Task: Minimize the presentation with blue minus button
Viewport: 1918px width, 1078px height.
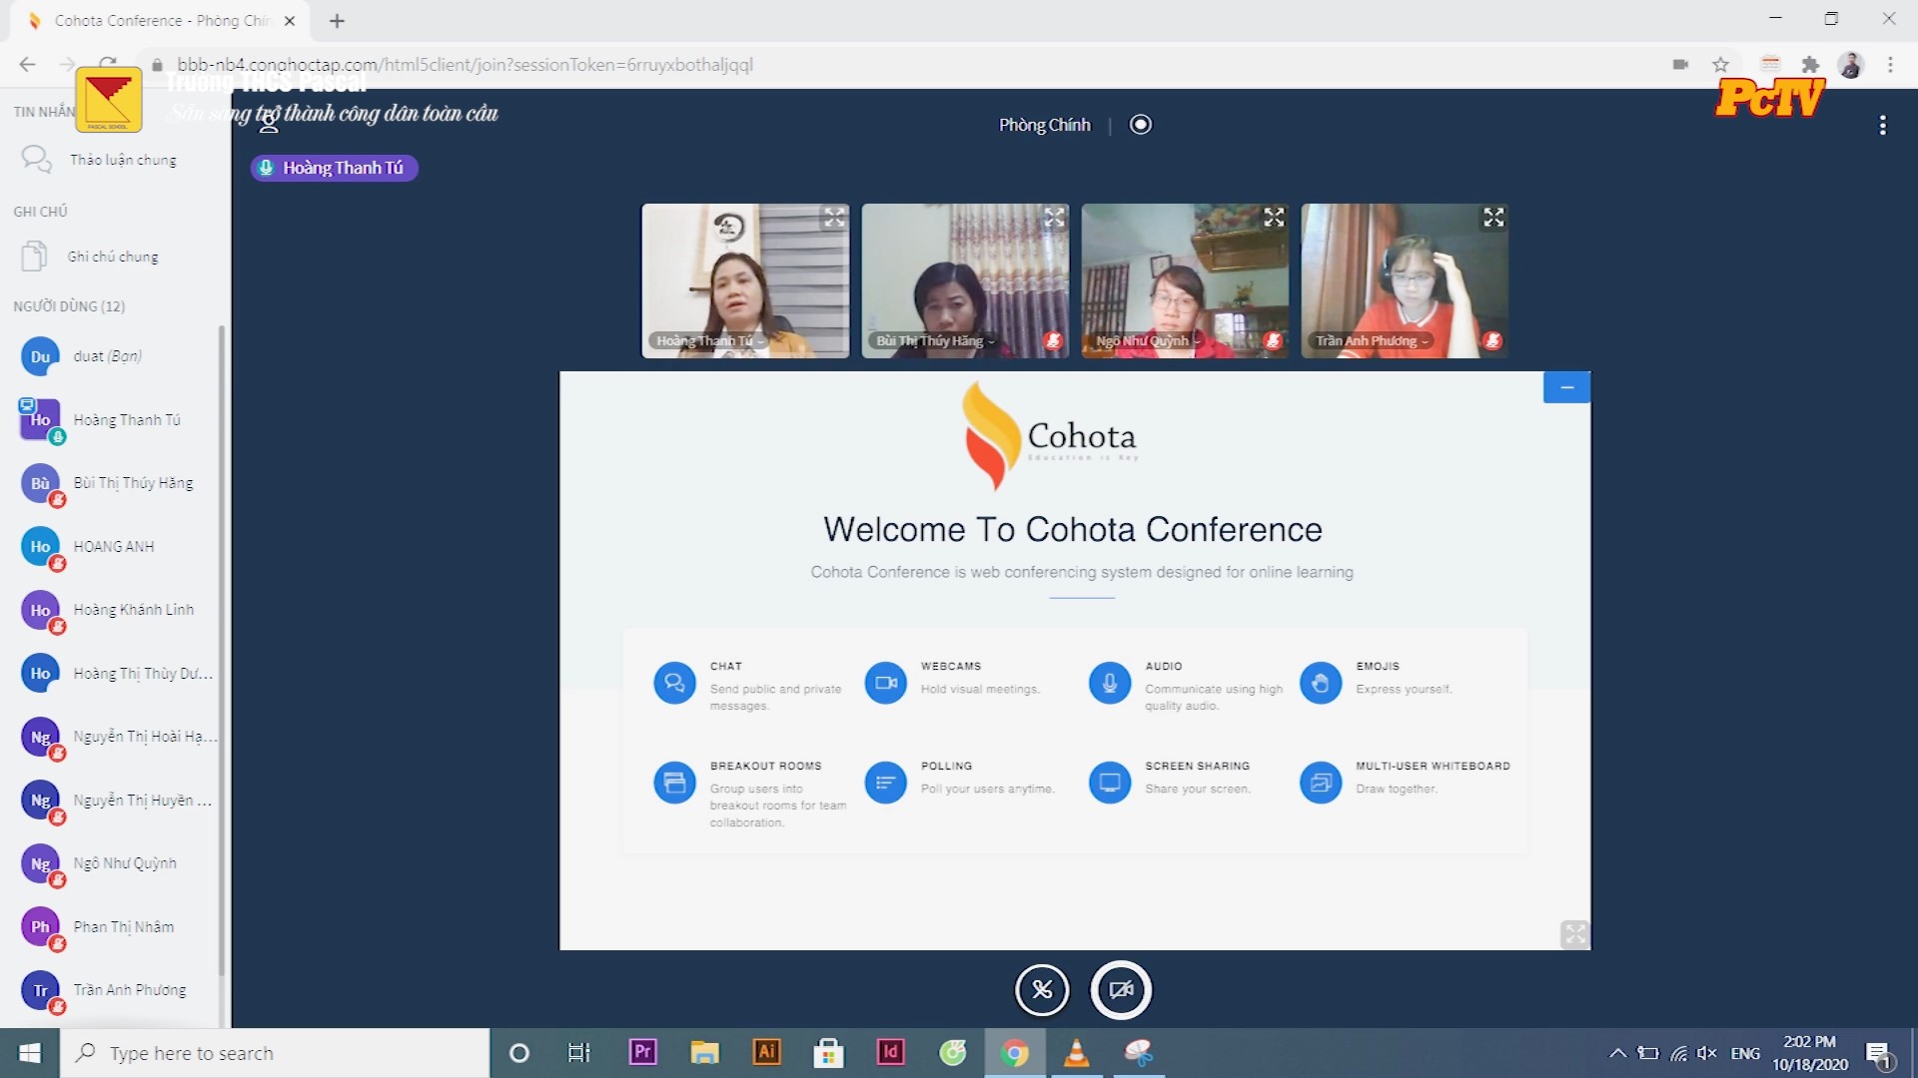Action: click(x=1566, y=387)
